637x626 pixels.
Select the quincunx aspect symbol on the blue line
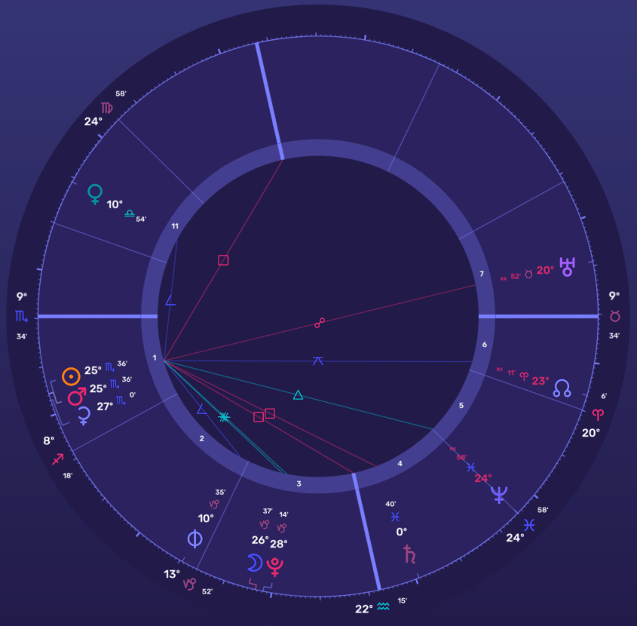point(318,361)
